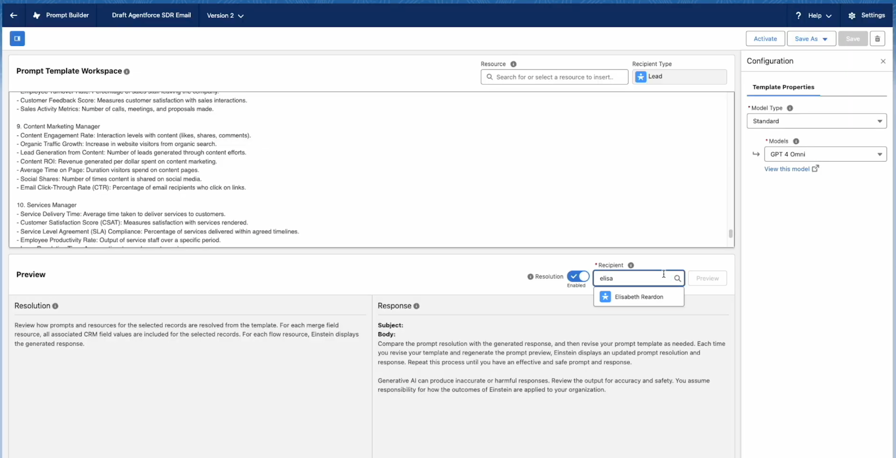
Task: Select the Template Properties tab
Action: (783, 87)
